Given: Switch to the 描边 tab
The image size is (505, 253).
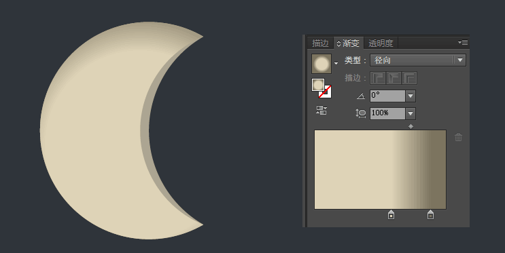Looking at the screenshot, I should [320, 43].
